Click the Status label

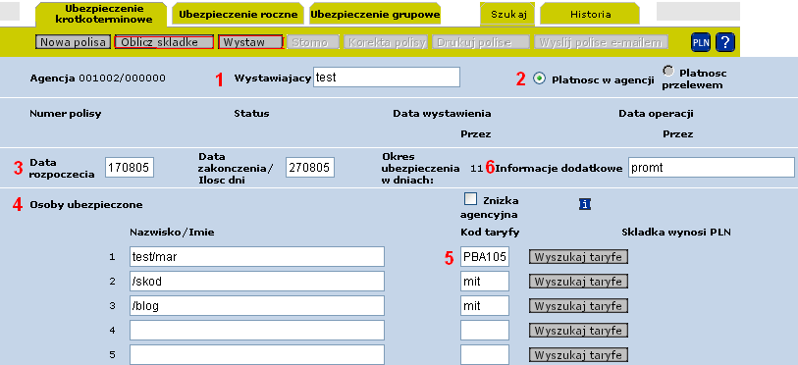[251, 114]
